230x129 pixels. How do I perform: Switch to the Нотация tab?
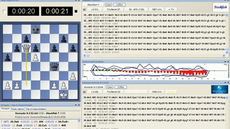coord(5,109)
